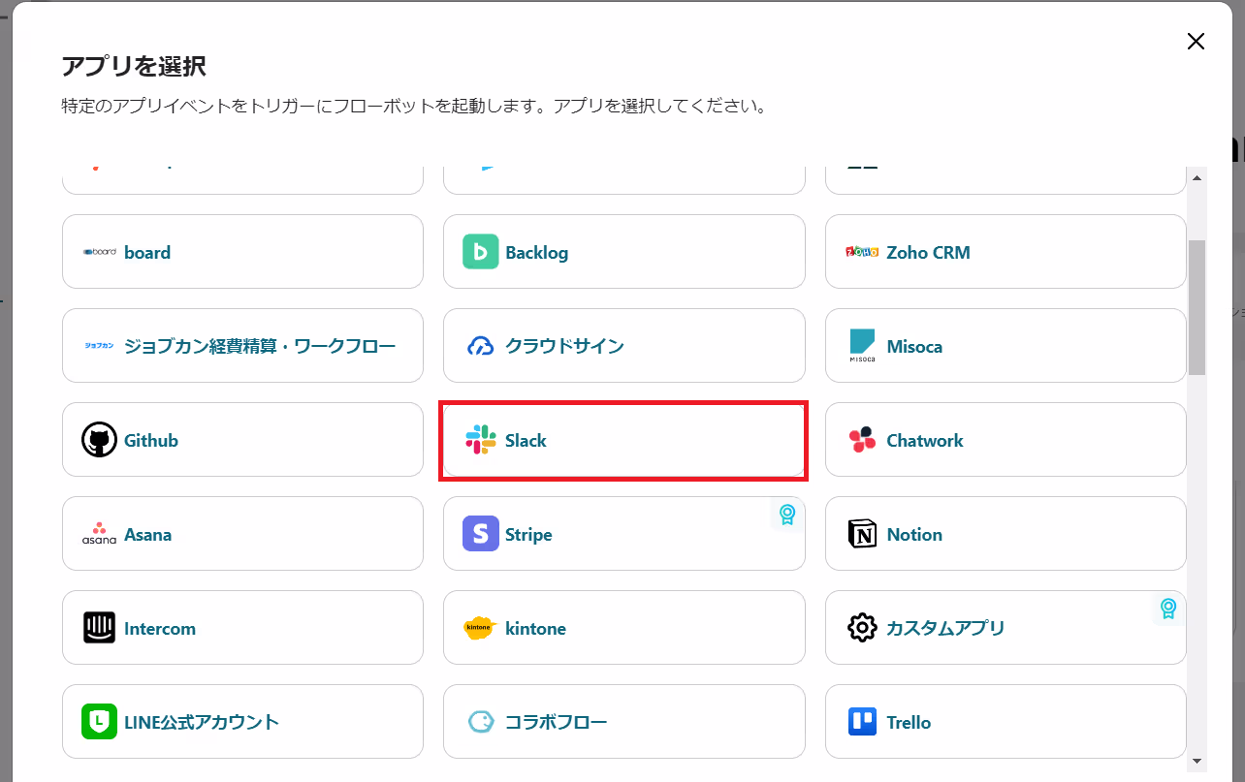Click the クラウドサイン cloud icon
The image size is (1245, 782).
tap(481, 346)
